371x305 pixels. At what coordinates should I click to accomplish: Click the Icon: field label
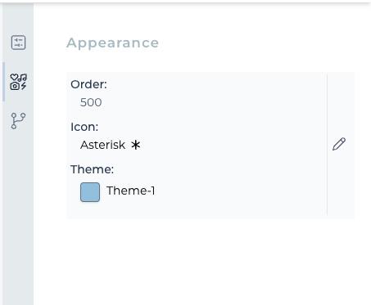tap(84, 127)
